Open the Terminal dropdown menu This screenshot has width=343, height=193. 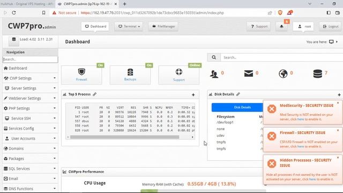(129, 26)
